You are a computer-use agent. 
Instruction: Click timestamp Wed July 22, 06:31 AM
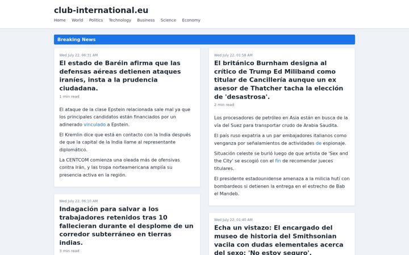(x=78, y=55)
